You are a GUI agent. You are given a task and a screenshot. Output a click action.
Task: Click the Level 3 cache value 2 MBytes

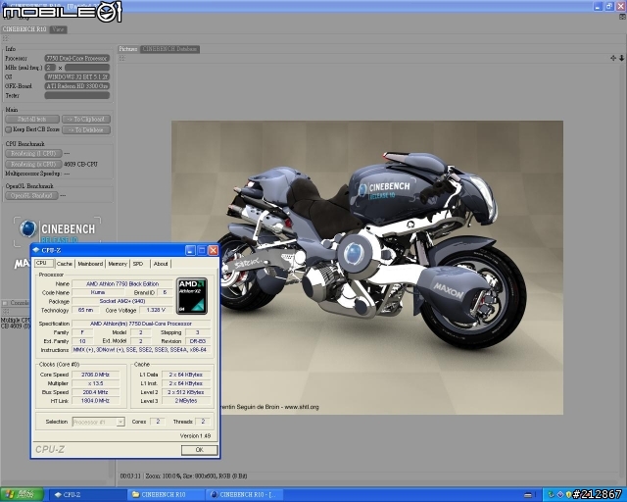pos(186,401)
